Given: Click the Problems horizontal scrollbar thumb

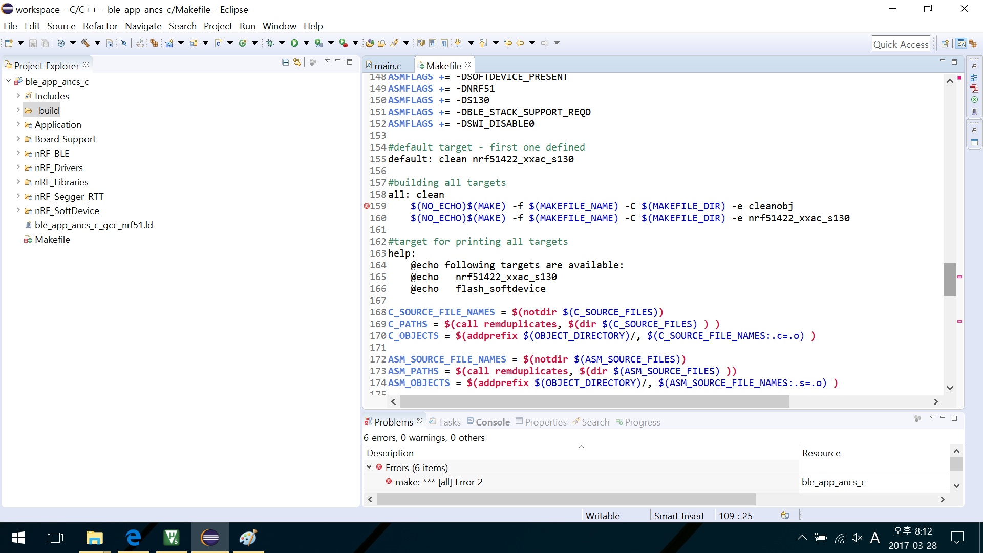Looking at the screenshot, I should point(566,499).
